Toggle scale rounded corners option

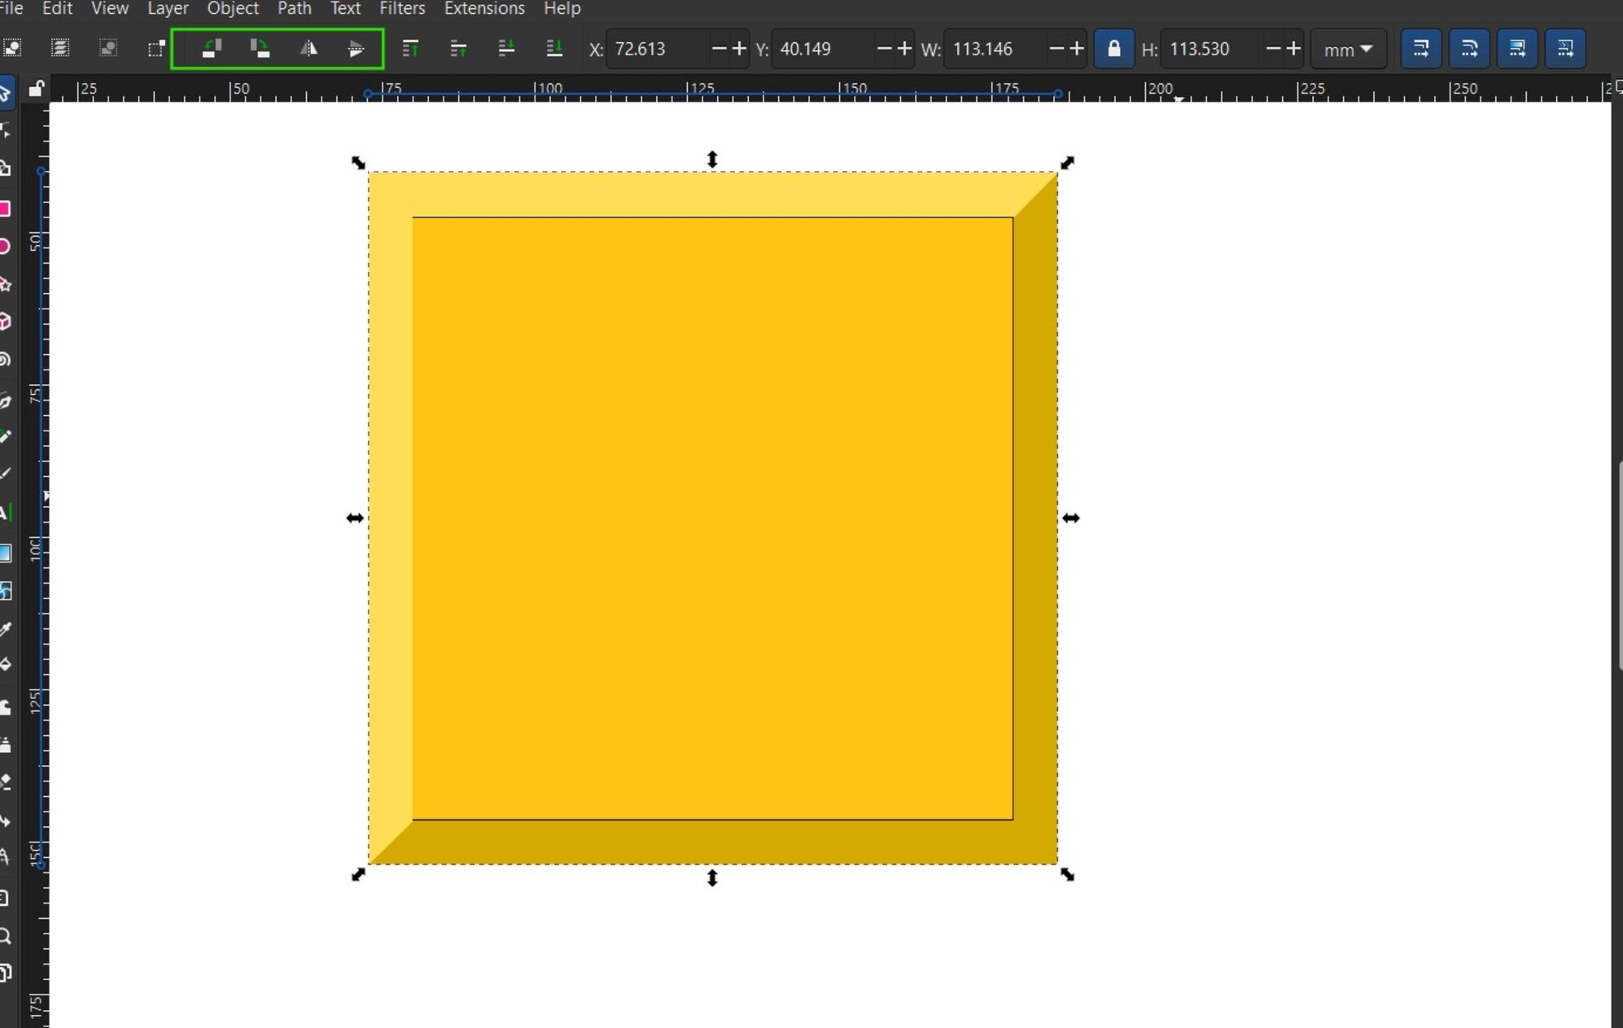point(1469,49)
